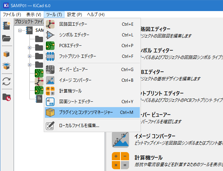Select 図面シート エディター menu entry
The width and height of the screenshot is (223, 171).
[x=92, y=102]
